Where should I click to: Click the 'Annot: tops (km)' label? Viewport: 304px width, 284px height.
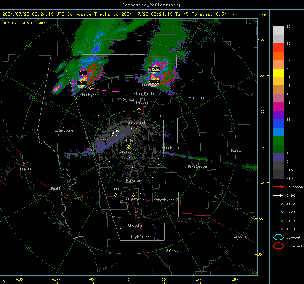pos(24,23)
